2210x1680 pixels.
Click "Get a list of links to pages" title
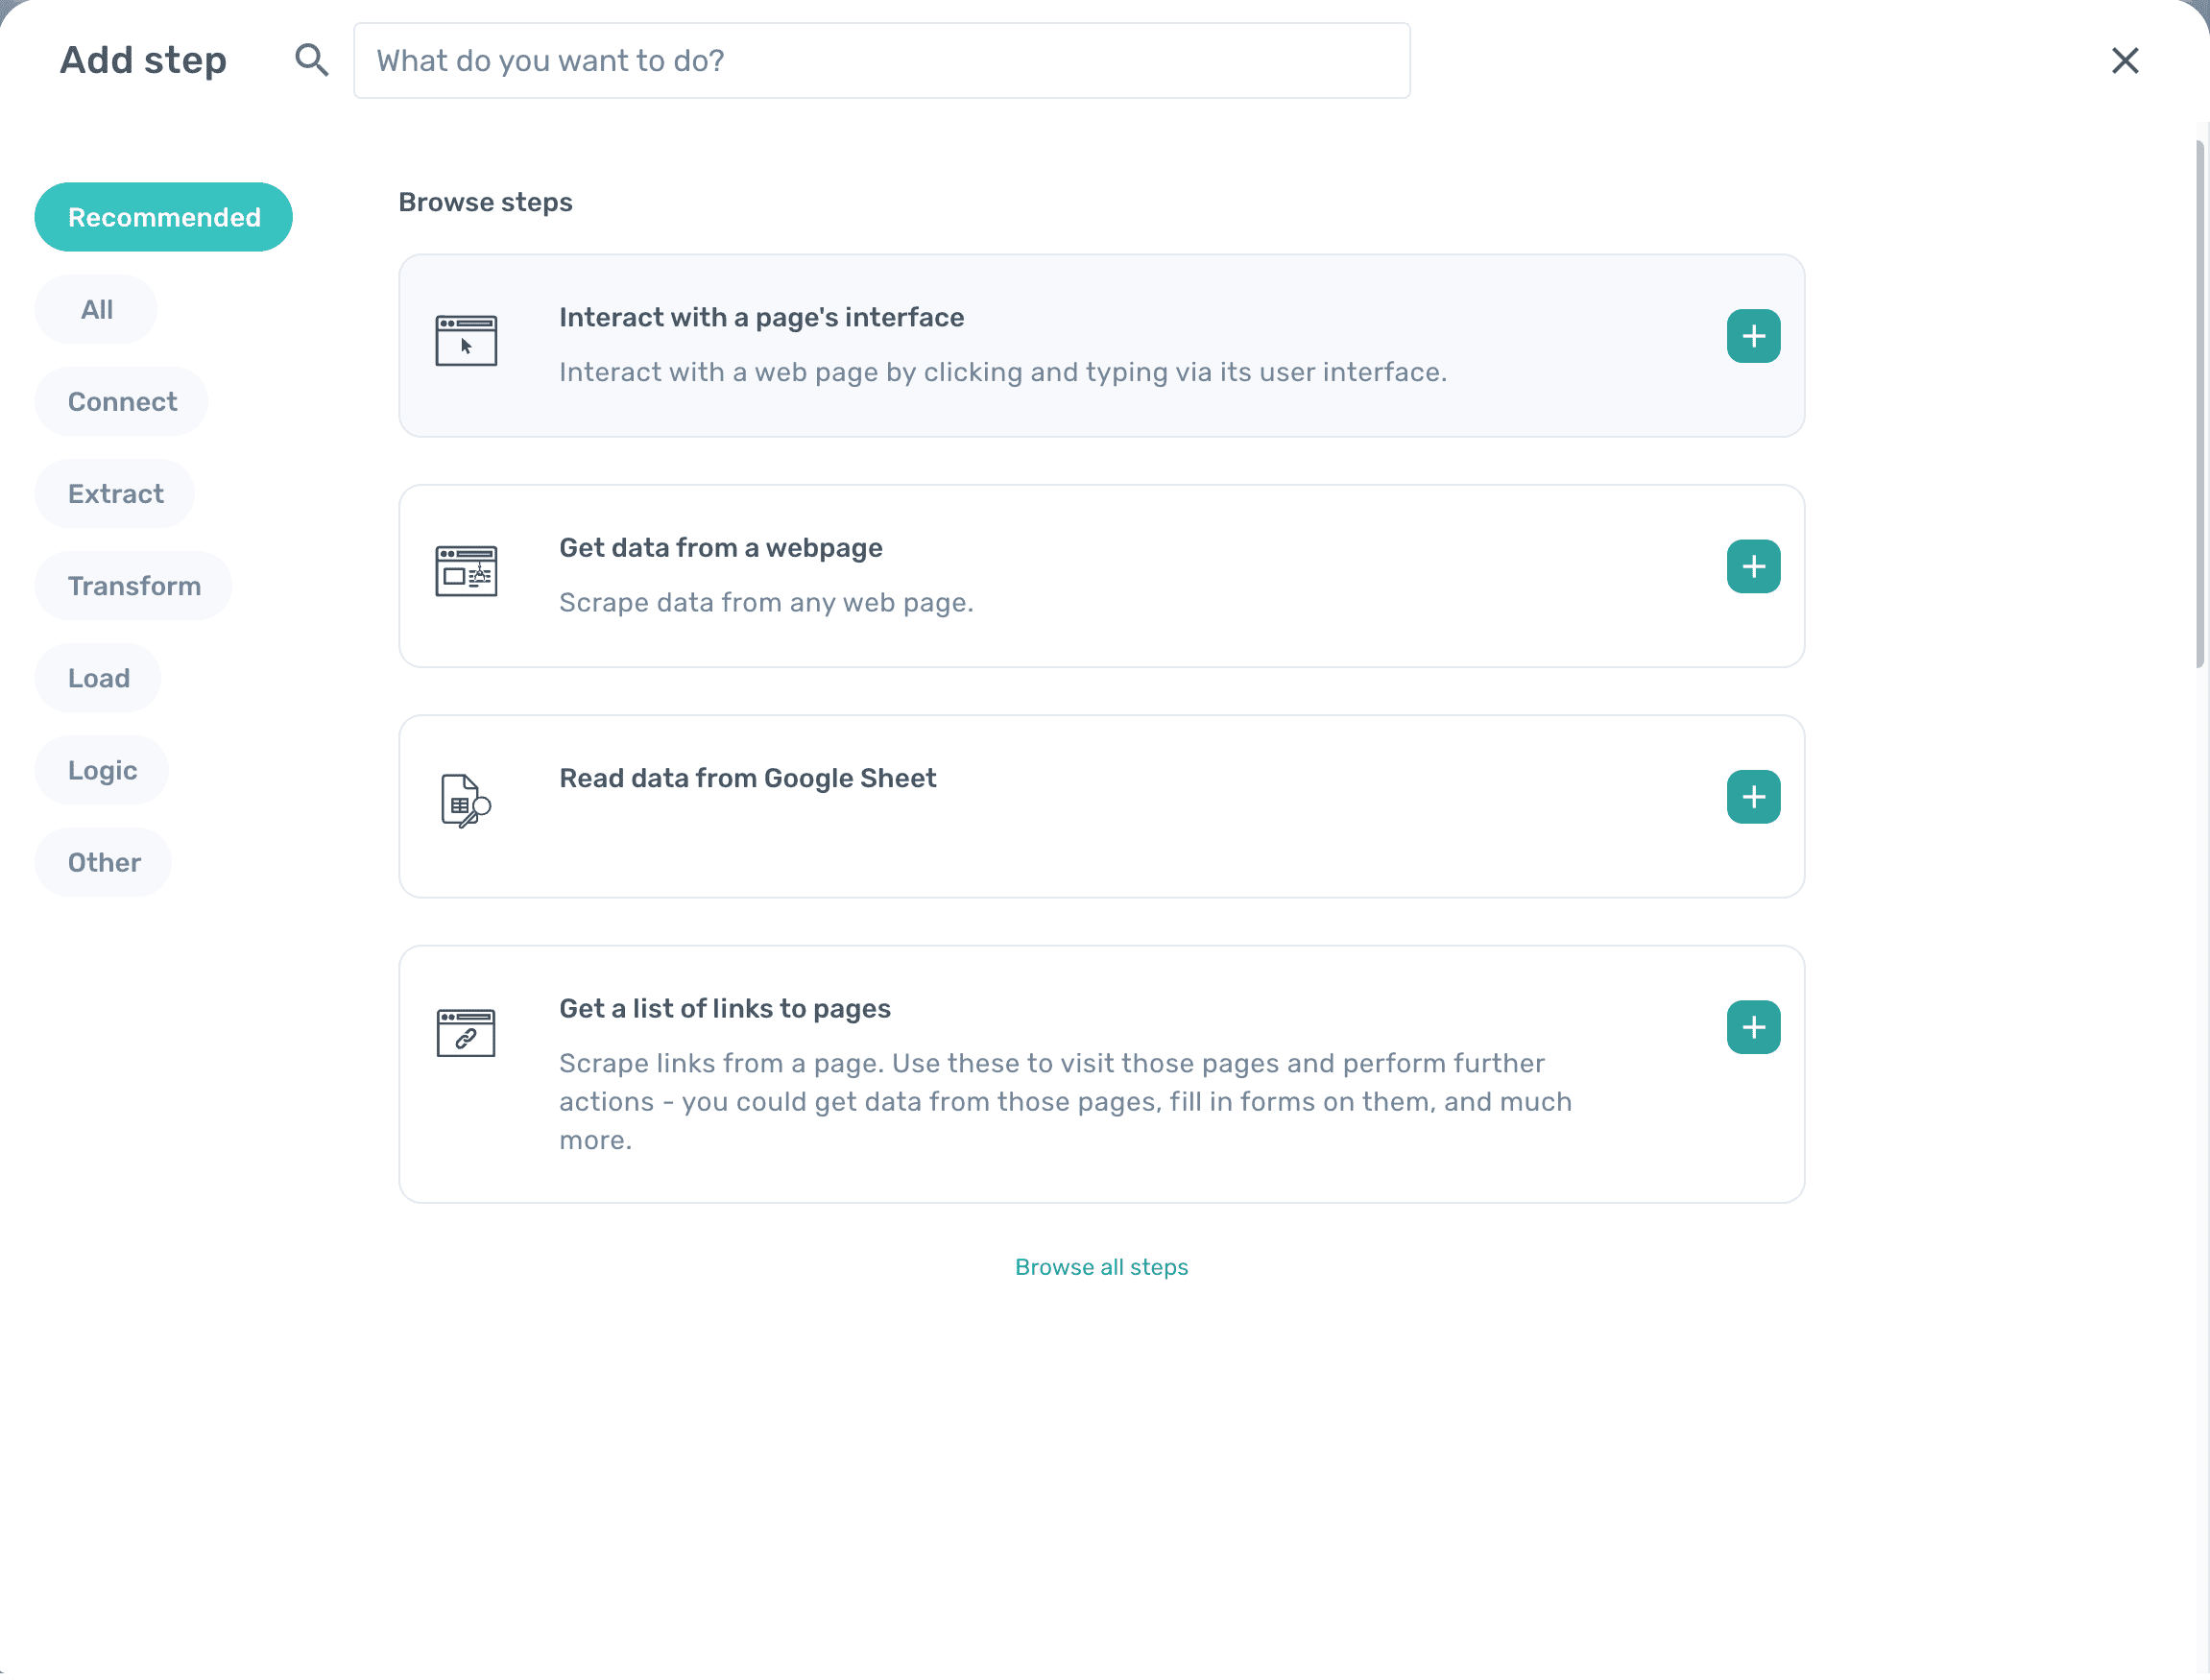tap(724, 1007)
